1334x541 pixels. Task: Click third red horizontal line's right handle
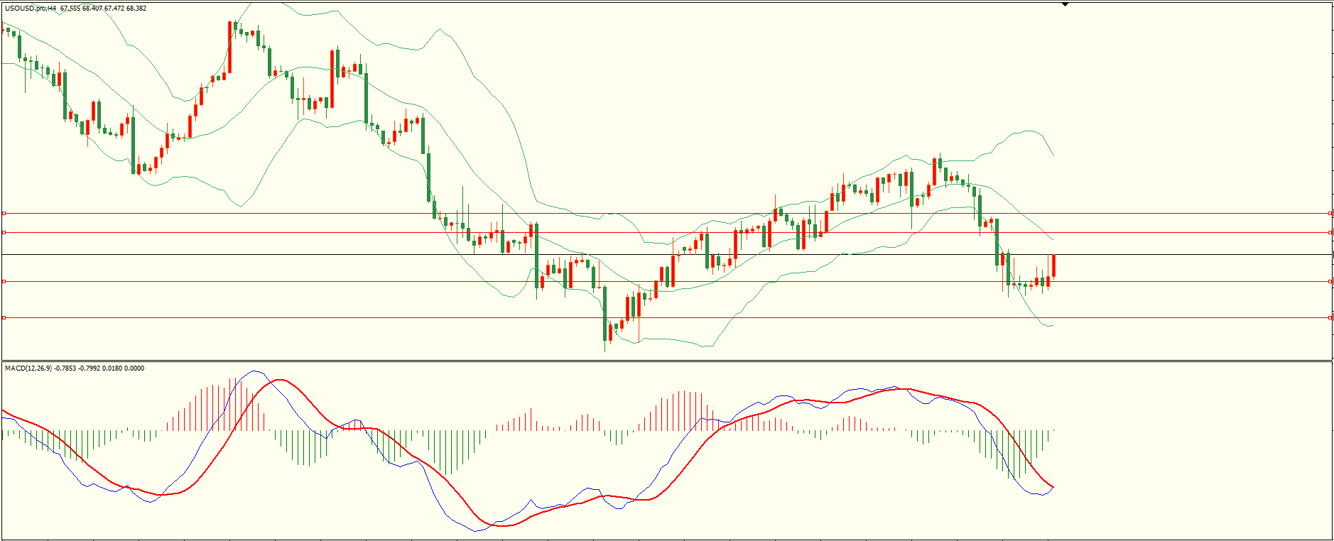point(1330,282)
